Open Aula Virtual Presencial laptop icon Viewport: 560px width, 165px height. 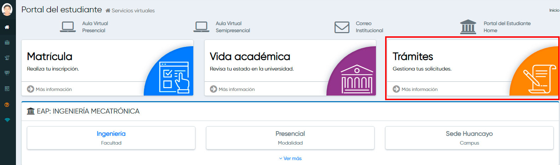pyautogui.click(x=68, y=27)
